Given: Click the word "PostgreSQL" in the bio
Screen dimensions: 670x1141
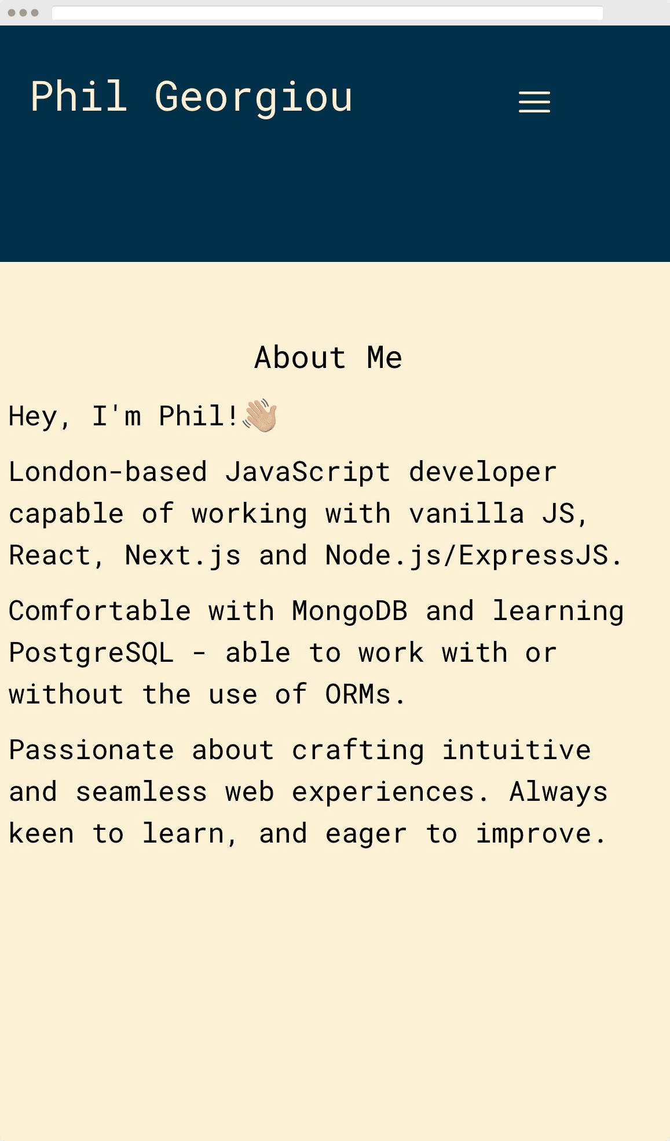Looking at the screenshot, I should coord(91,654).
